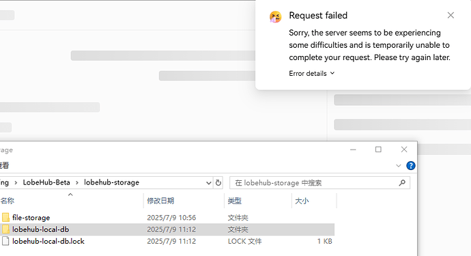Close the Request failed notification
Screen dimensions: 471x256
(x=451, y=15)
